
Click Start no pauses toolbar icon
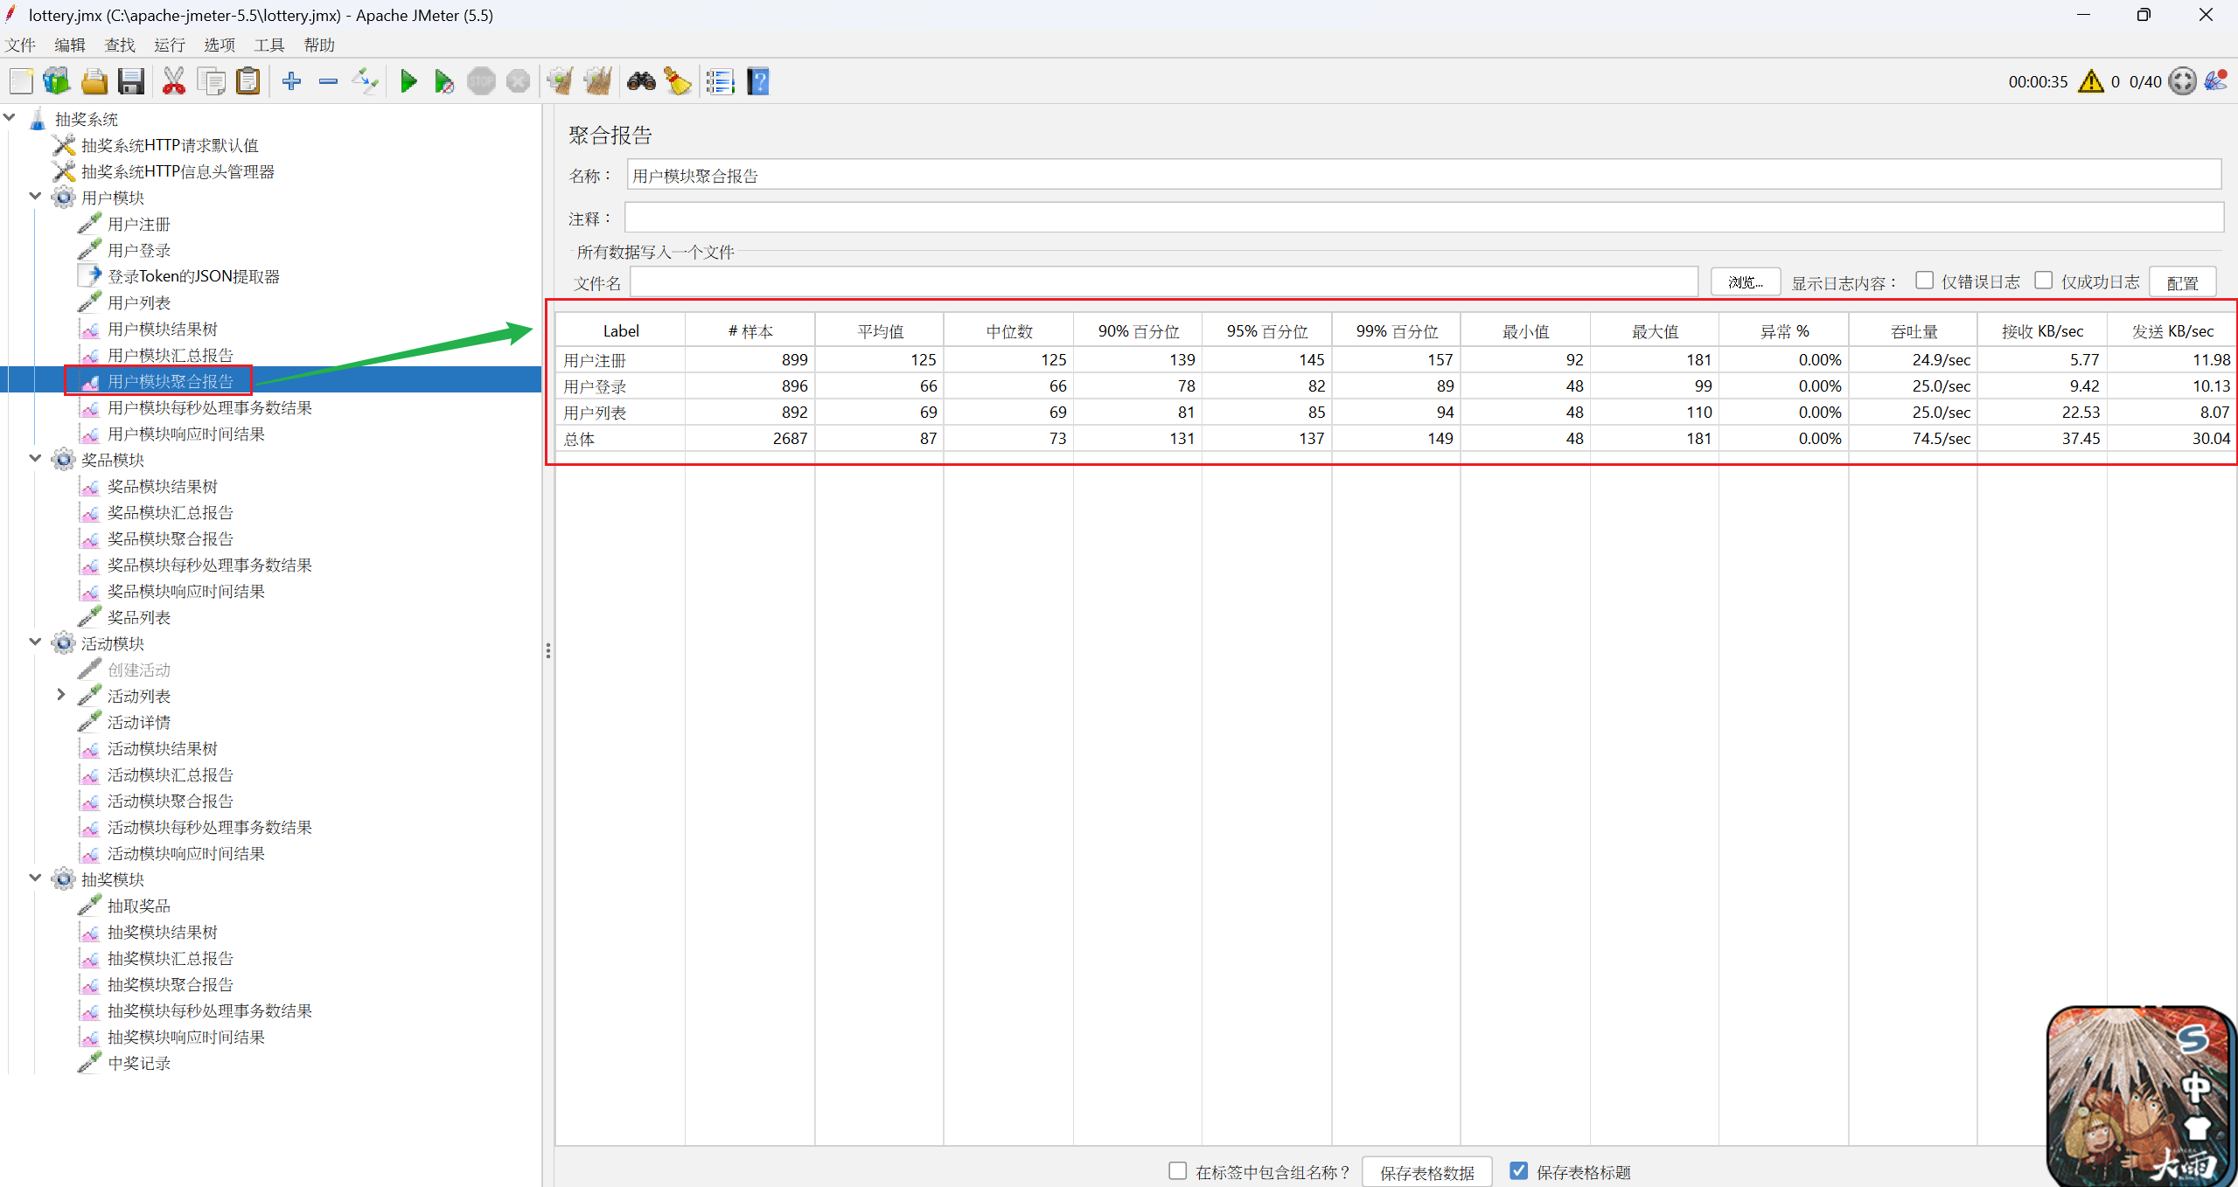(443, 82)
